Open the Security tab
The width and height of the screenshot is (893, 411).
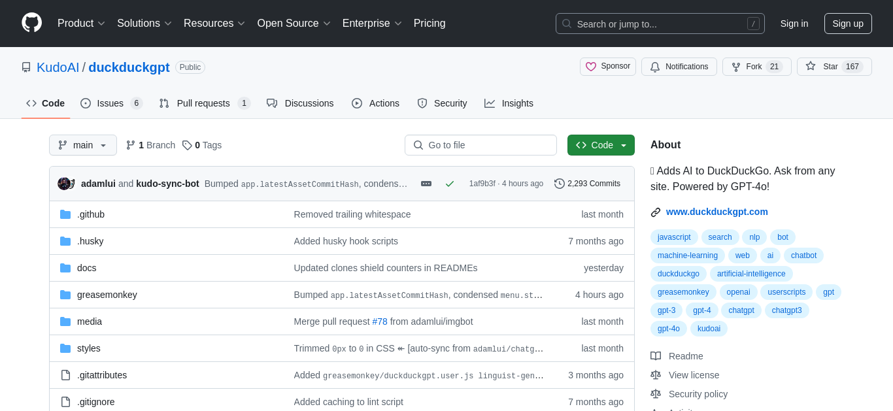tap(442, 103)
